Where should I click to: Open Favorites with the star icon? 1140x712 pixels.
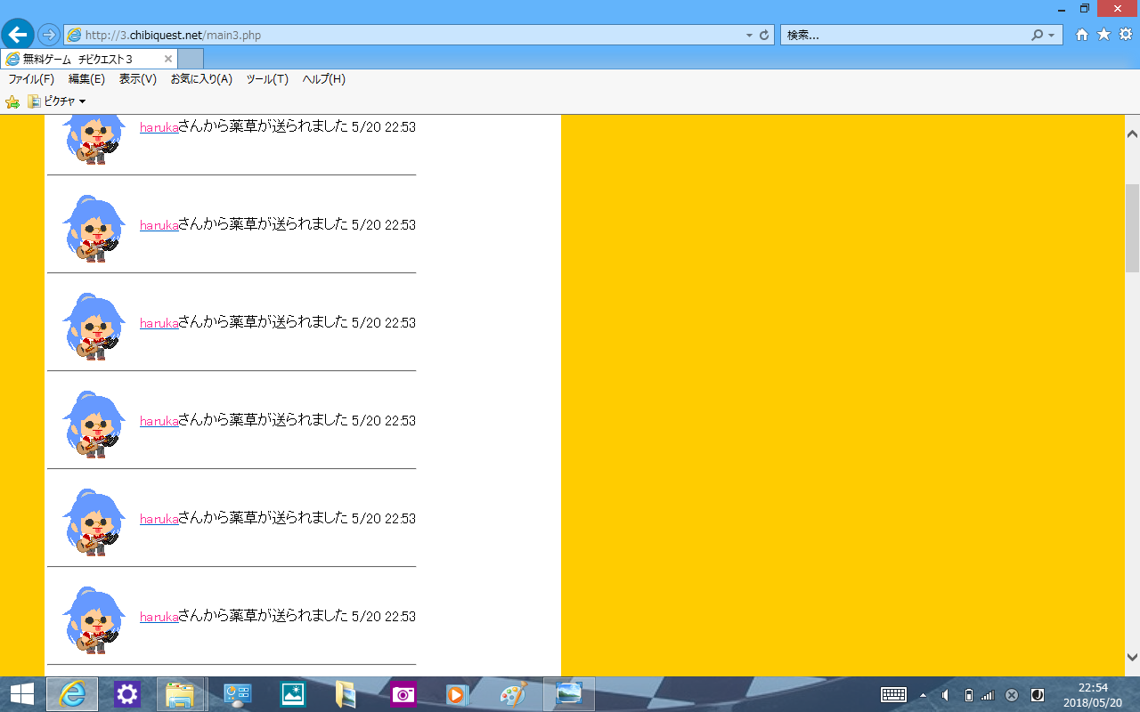(x=1103, y=35)
